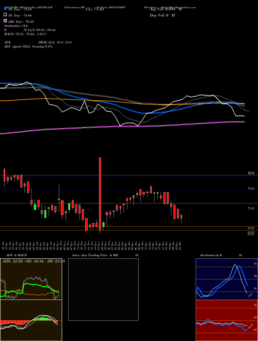Select the '200 Day - 70.22' legend text
Viewport: 258px width, 341px height.
coord(21,22)
